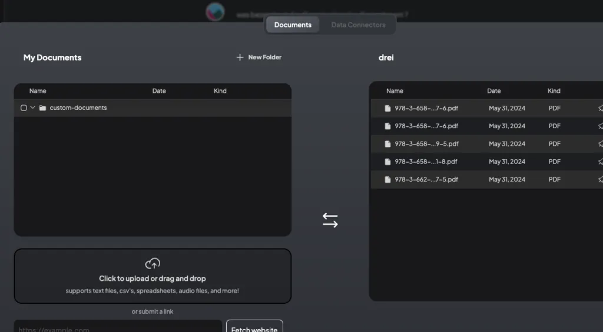Screen dimensions: 603x332
Task: Click the move-documents swap arrows icon
Action: (330, 220)
